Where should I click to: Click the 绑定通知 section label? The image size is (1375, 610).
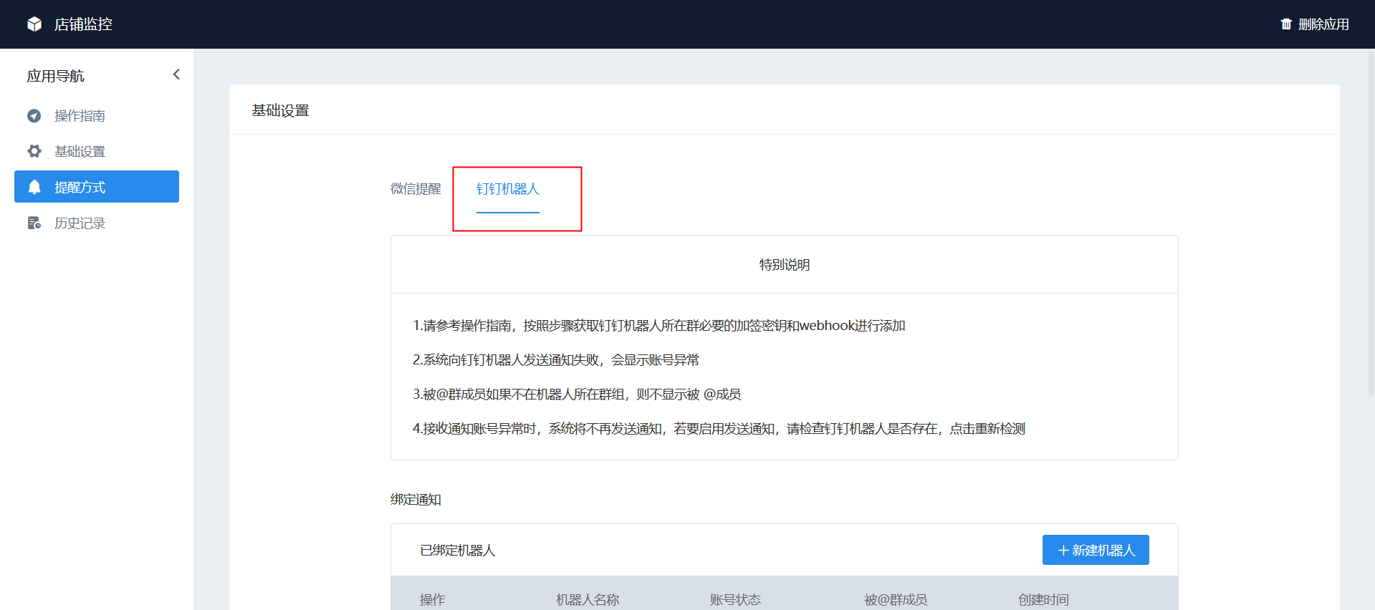(x=416, y=500)
